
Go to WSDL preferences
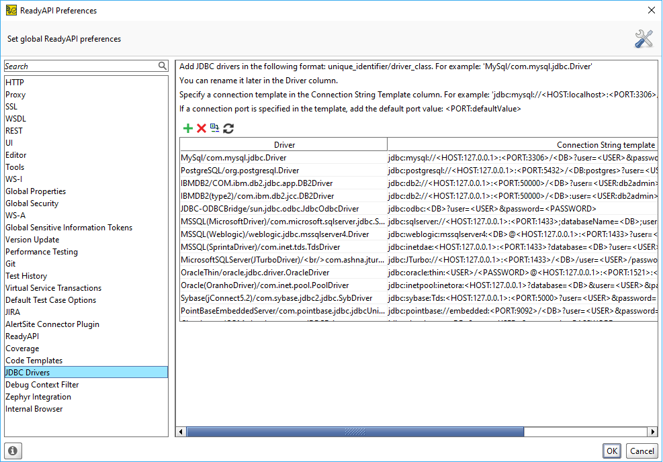click(86, 119)
